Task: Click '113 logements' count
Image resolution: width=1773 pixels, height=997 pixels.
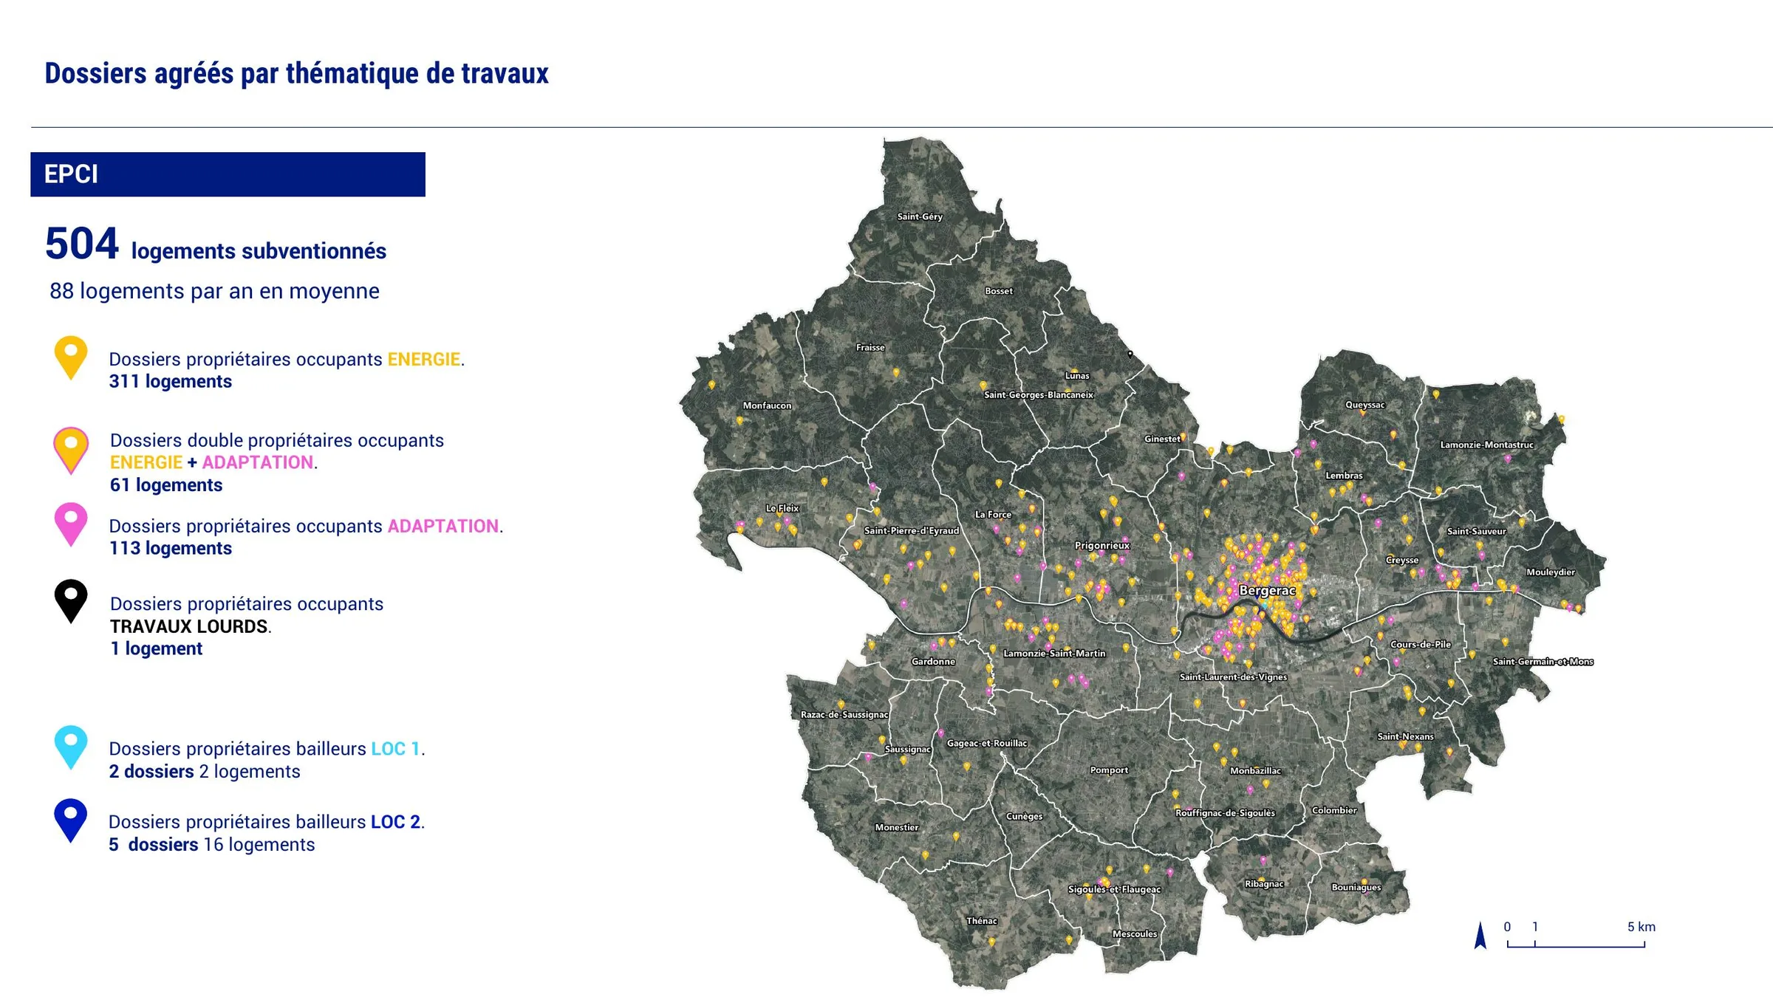Action: [x=170, y=548]
